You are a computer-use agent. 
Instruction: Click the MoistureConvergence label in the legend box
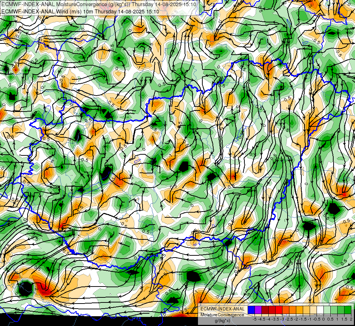[x=222, y=315]
